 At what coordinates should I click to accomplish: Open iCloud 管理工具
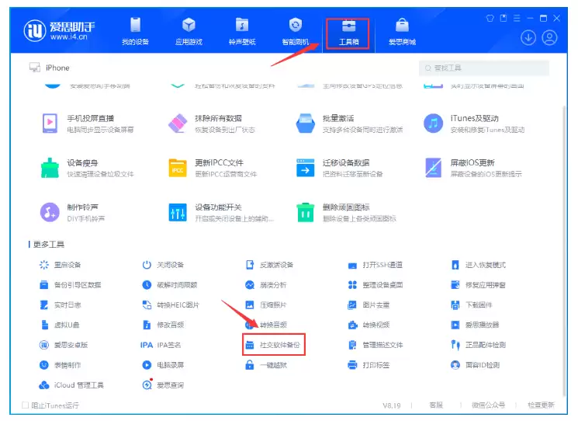pyautogui.click(x=71, y=385)
